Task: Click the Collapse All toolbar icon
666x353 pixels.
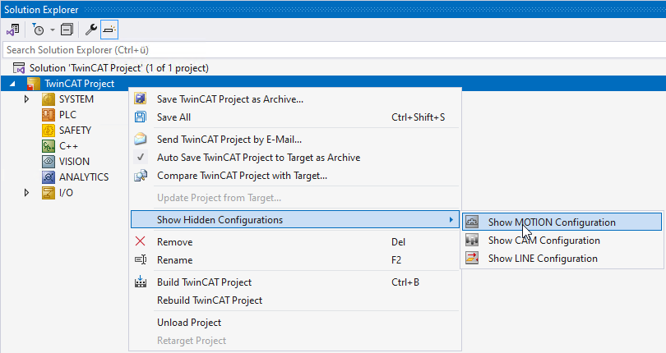Action: (67, 30)
